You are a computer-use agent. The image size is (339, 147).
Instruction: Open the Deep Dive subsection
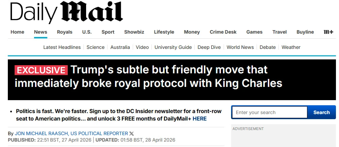coord(209,47)
